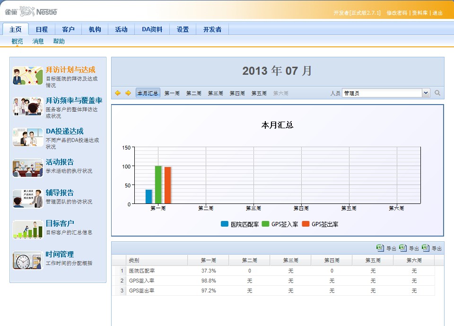The height and width of the screenshot is (326, 454).
Task: Select 本月汇总 view button
Action: [x=148, y=93]
